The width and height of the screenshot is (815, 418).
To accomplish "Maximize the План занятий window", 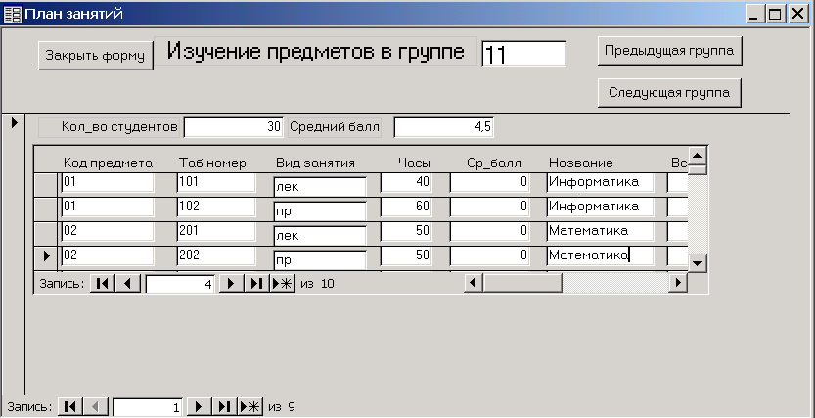I will pyautogui.click(x=775, y=14).
